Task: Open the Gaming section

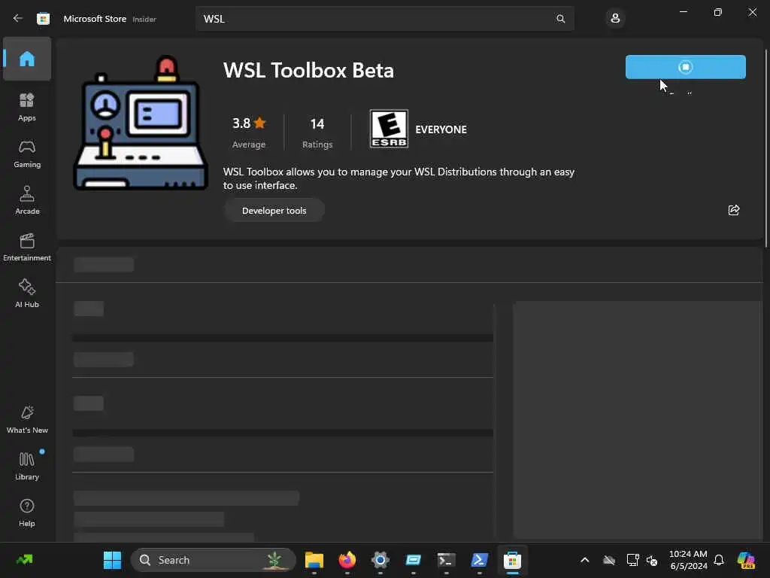Action: tap(27, 154)
